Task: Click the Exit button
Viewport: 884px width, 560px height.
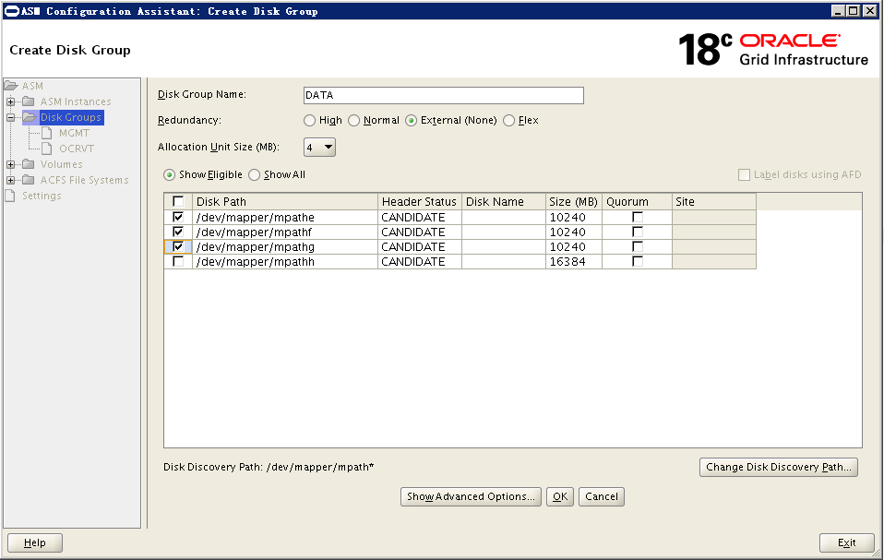Action: 847,543
